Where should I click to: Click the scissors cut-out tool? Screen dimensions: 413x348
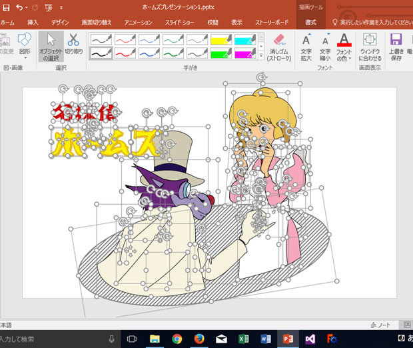point(74,46)
